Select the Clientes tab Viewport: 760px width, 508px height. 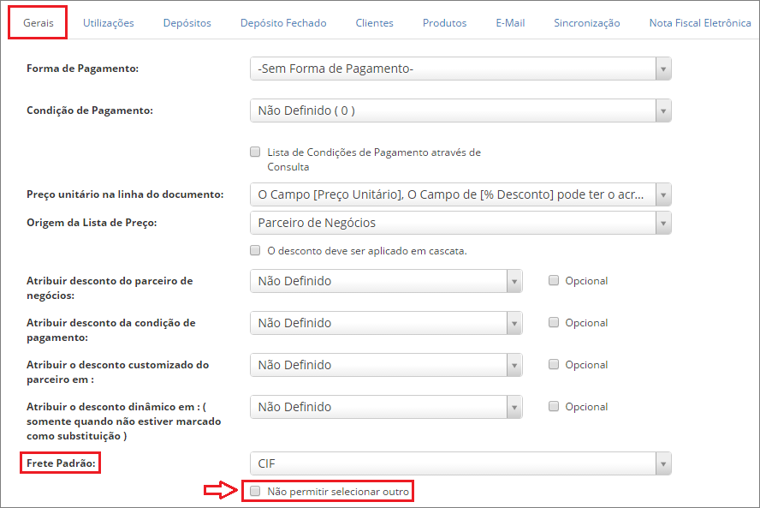(375, 23)
